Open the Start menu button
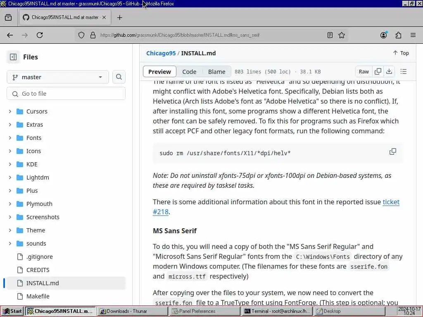Image resolution: width=423 pixels, height=317 pixels. click(12, 311)
